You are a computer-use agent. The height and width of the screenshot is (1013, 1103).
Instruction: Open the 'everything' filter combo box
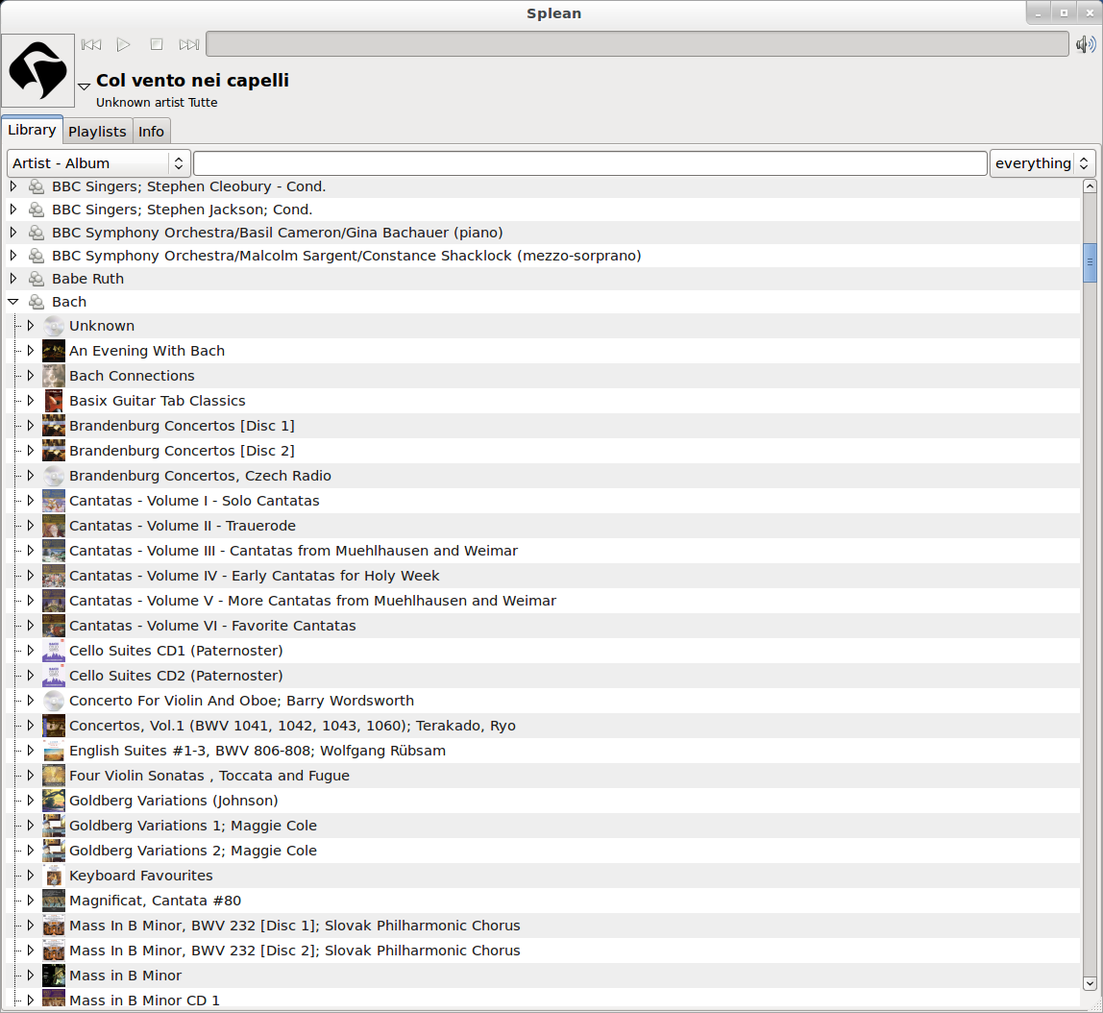tap(1042, 163)
